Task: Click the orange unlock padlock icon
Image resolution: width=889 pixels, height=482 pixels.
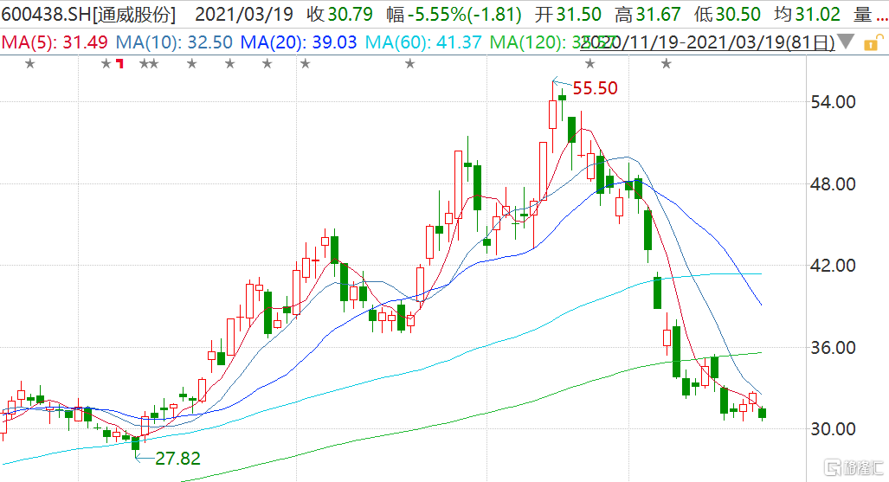Action: (872, 42)
